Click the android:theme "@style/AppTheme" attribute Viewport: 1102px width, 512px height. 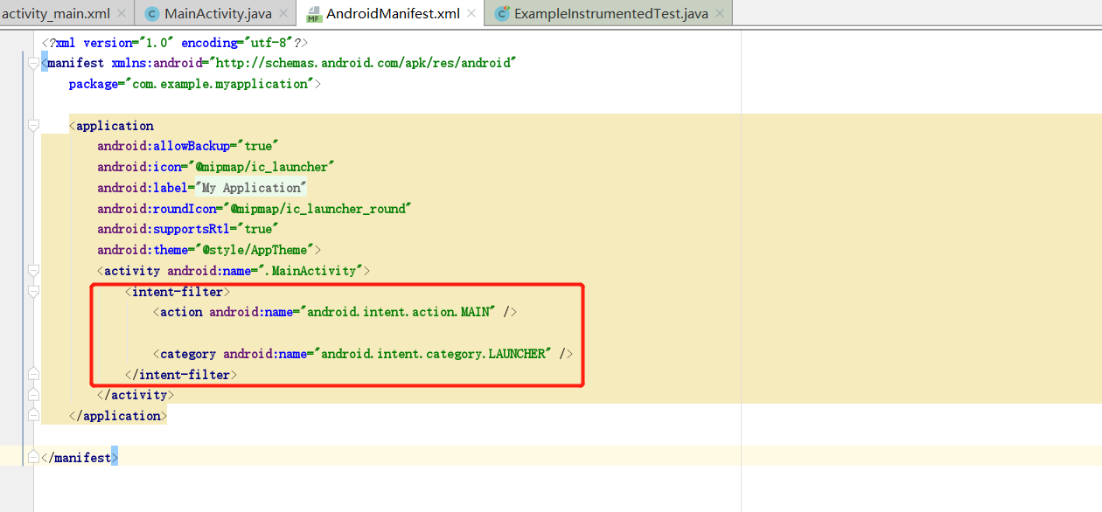[x=209, y=250]
